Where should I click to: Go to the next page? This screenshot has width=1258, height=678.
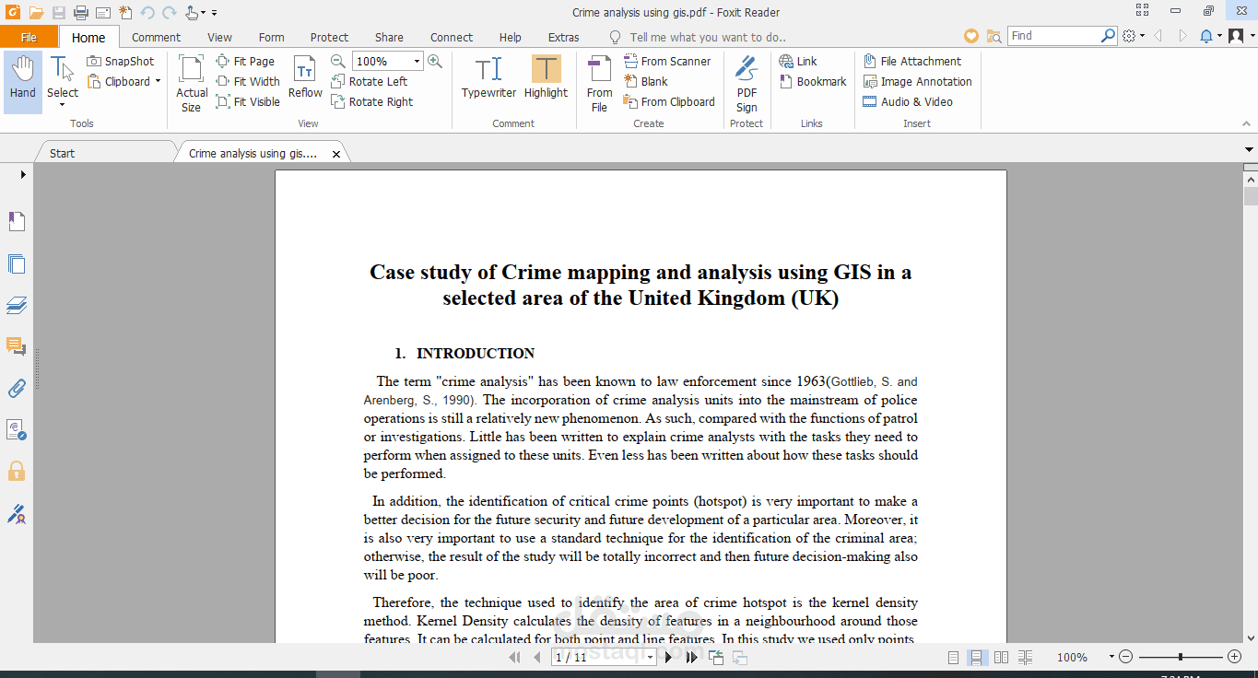[669, 657]
